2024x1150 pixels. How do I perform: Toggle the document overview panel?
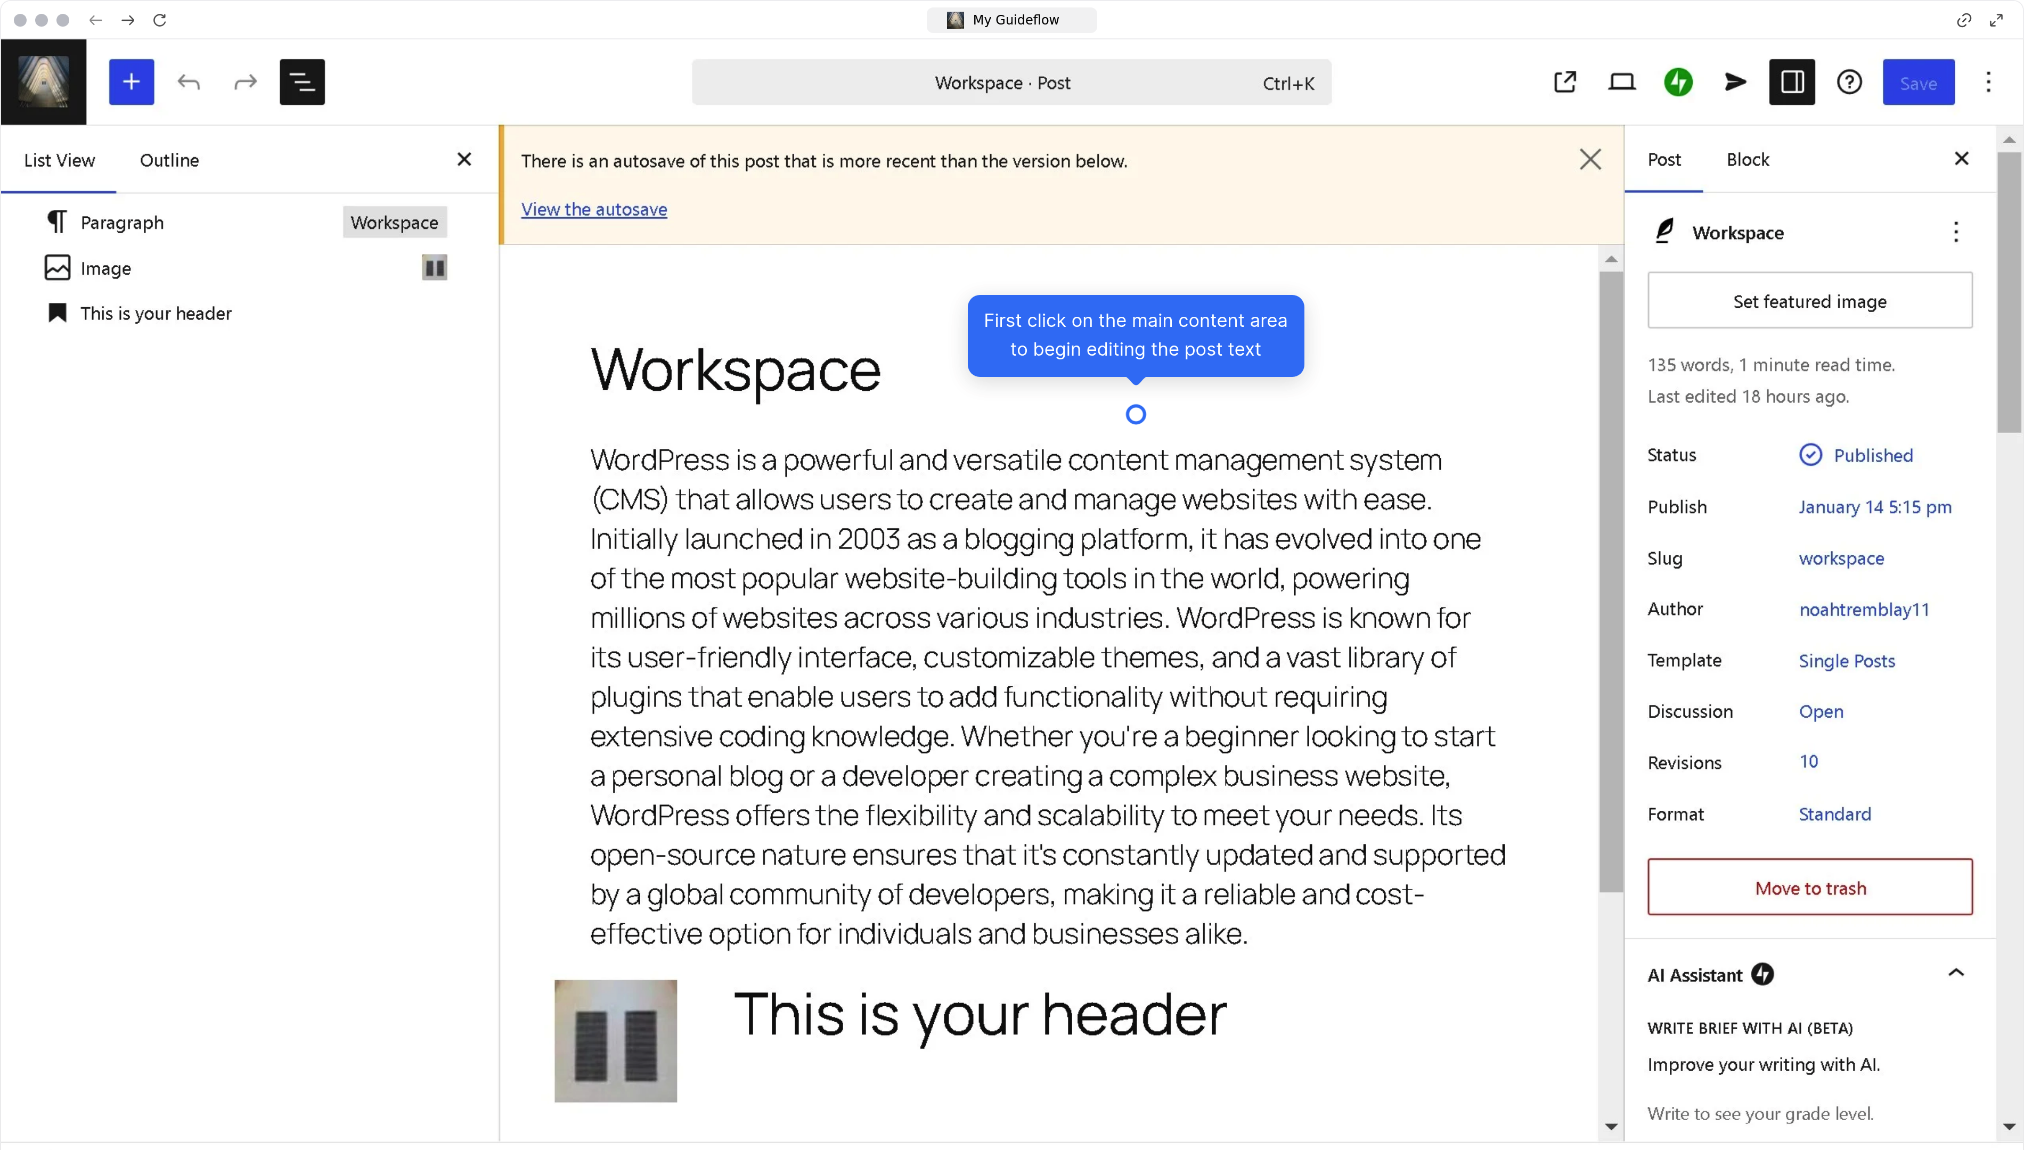(302, 81)
